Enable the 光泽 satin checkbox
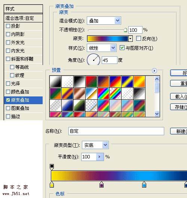 coord(8,83)
